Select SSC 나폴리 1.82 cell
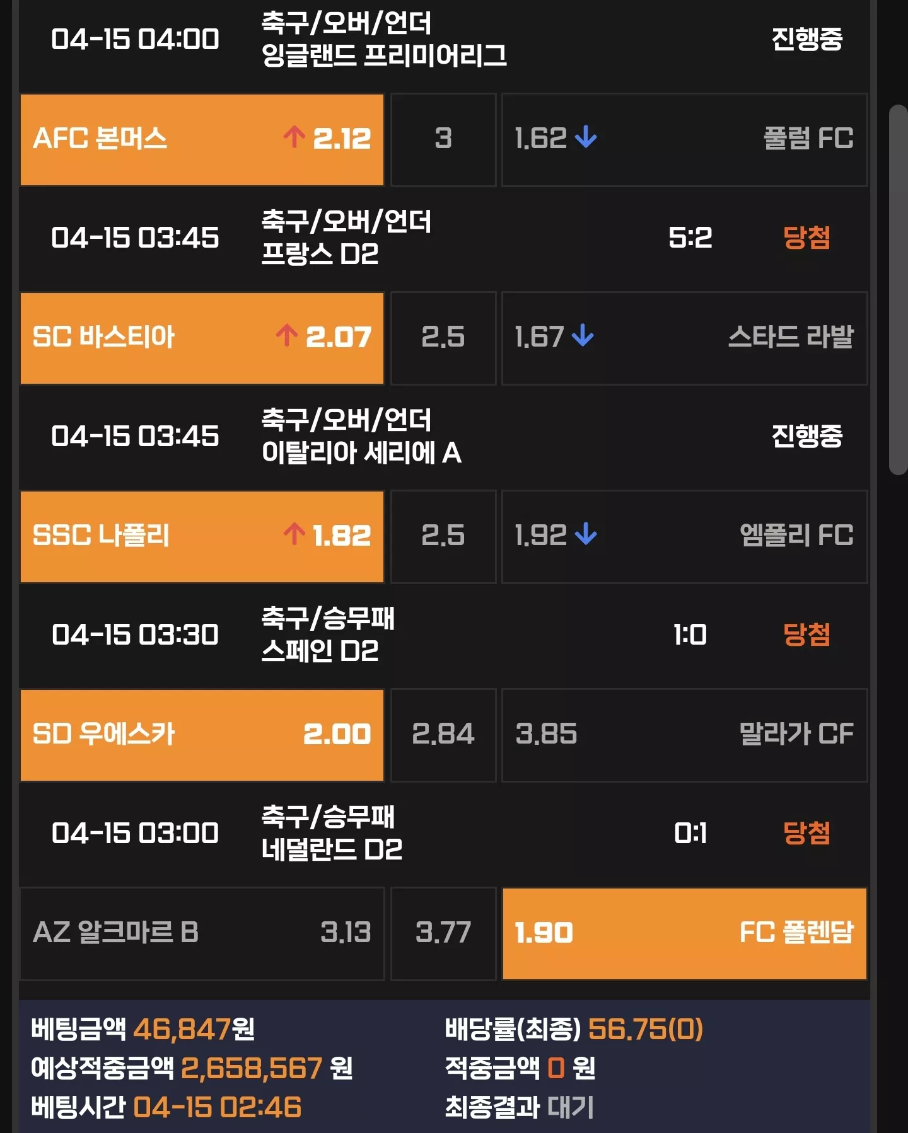The width and height of the screenshot is (908, 1133). (x=202, y=537)
